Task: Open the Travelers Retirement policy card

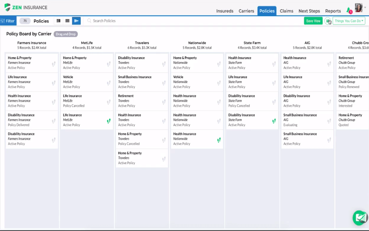Action: coord(142,101)
